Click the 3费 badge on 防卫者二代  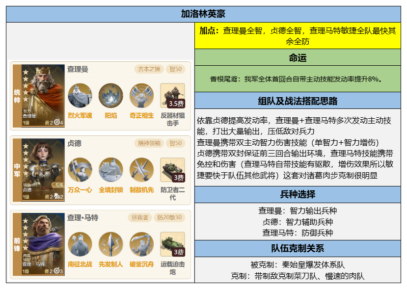tap(179, 178)
